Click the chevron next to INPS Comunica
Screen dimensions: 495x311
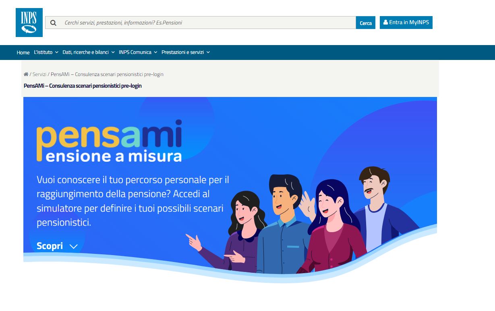pyautogui.click(x=155, y=52)
